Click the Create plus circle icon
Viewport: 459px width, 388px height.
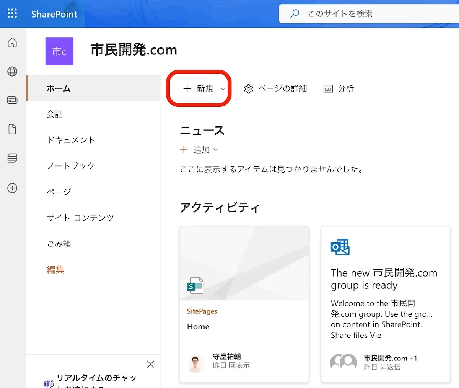click(x=12, y=188)
